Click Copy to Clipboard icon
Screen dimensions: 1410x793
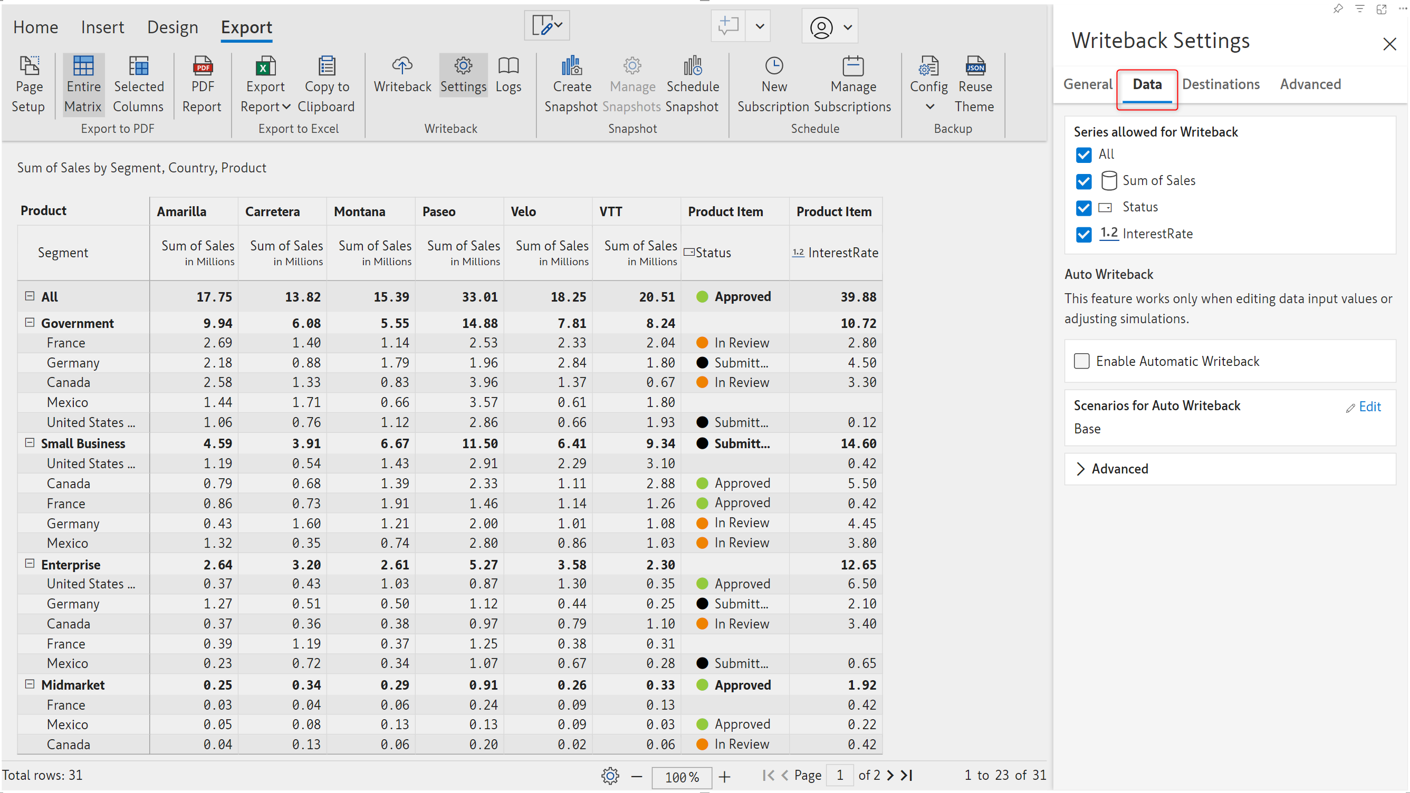tap(326, 66)
